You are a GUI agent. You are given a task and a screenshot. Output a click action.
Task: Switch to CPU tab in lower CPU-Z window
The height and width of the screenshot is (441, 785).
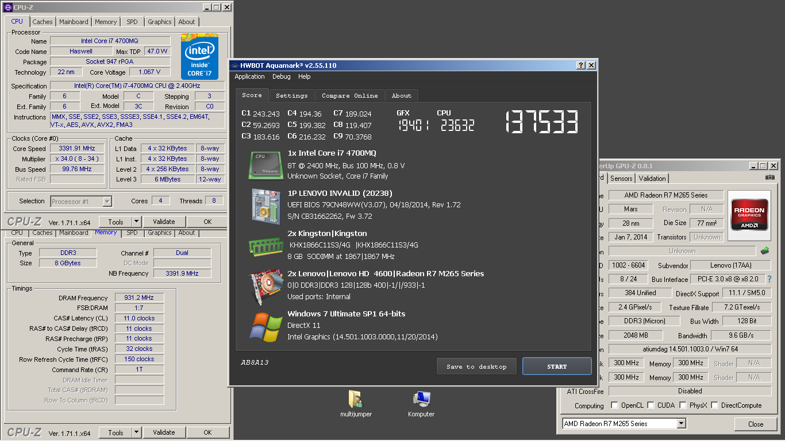point(17,233)
